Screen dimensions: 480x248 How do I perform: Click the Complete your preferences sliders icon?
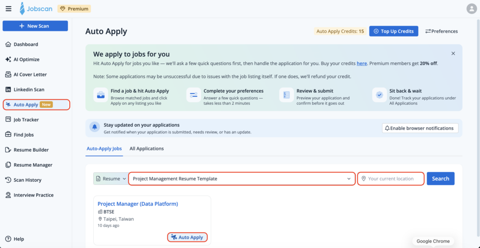(194, 95)
